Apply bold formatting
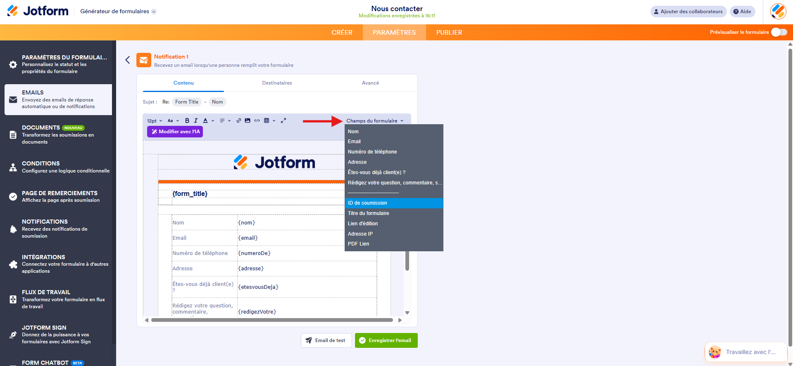The width and height of the screenshot is (793, 366). pyautogui.click(x=187, y=120)
